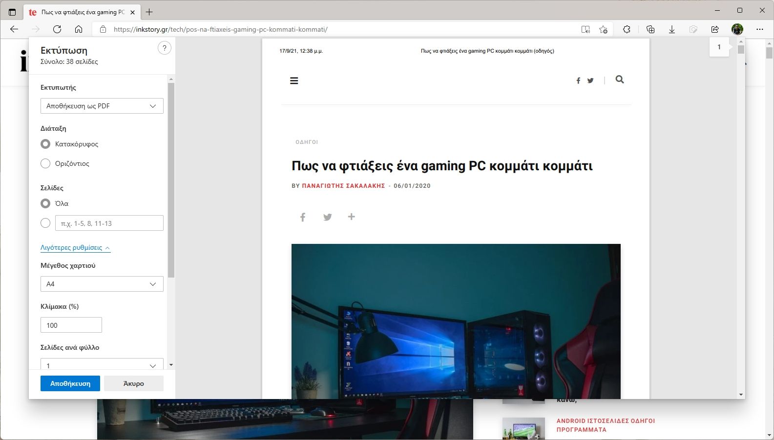Enter immersive reader mode
The image size is (774, 440).
tap(586, 29)
